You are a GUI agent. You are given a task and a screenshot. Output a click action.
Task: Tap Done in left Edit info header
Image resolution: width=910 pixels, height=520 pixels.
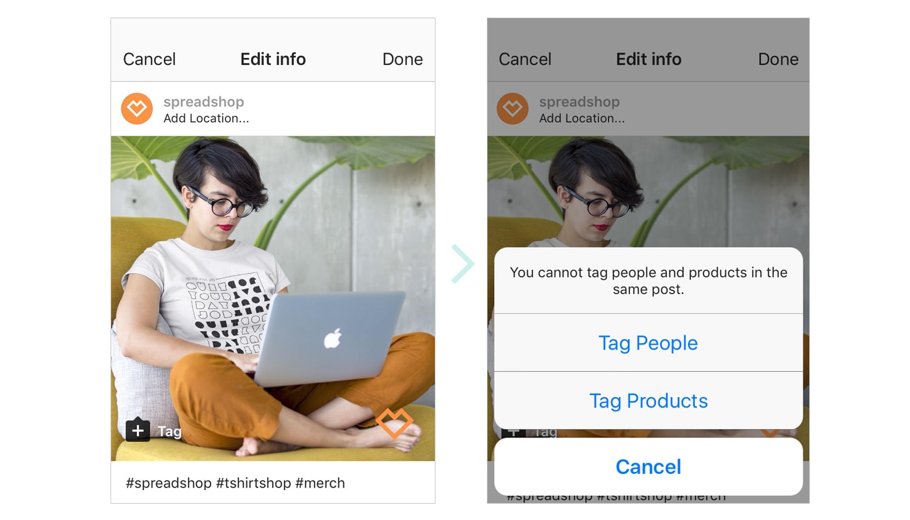point(402,59)
